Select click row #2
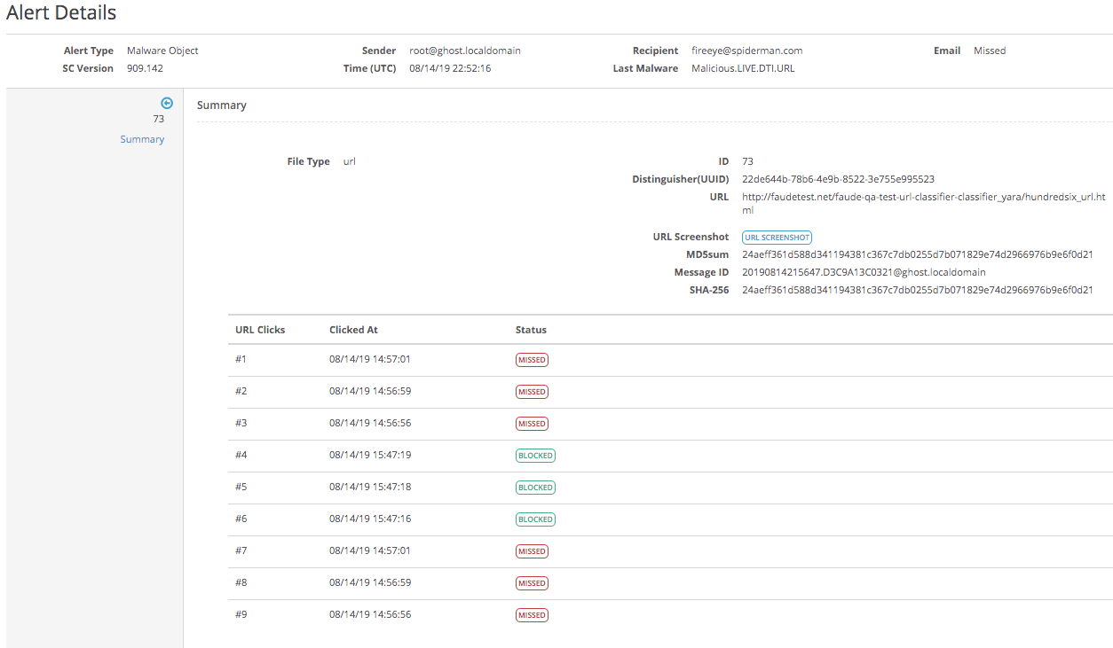Screen dimensions: 1113x648 click(x=670, y=392)
